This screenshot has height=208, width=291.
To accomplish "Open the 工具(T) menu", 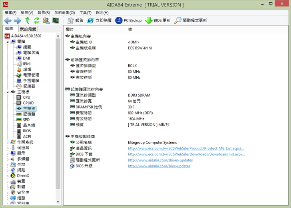I will point(85,13).
